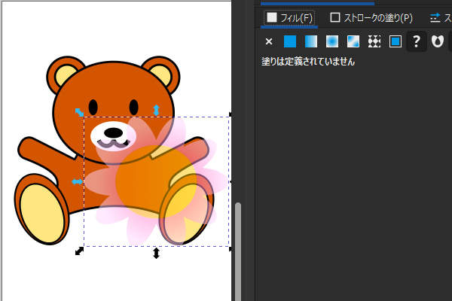Click the bear's white muzzle
The image size is (452, 301).
113,136
